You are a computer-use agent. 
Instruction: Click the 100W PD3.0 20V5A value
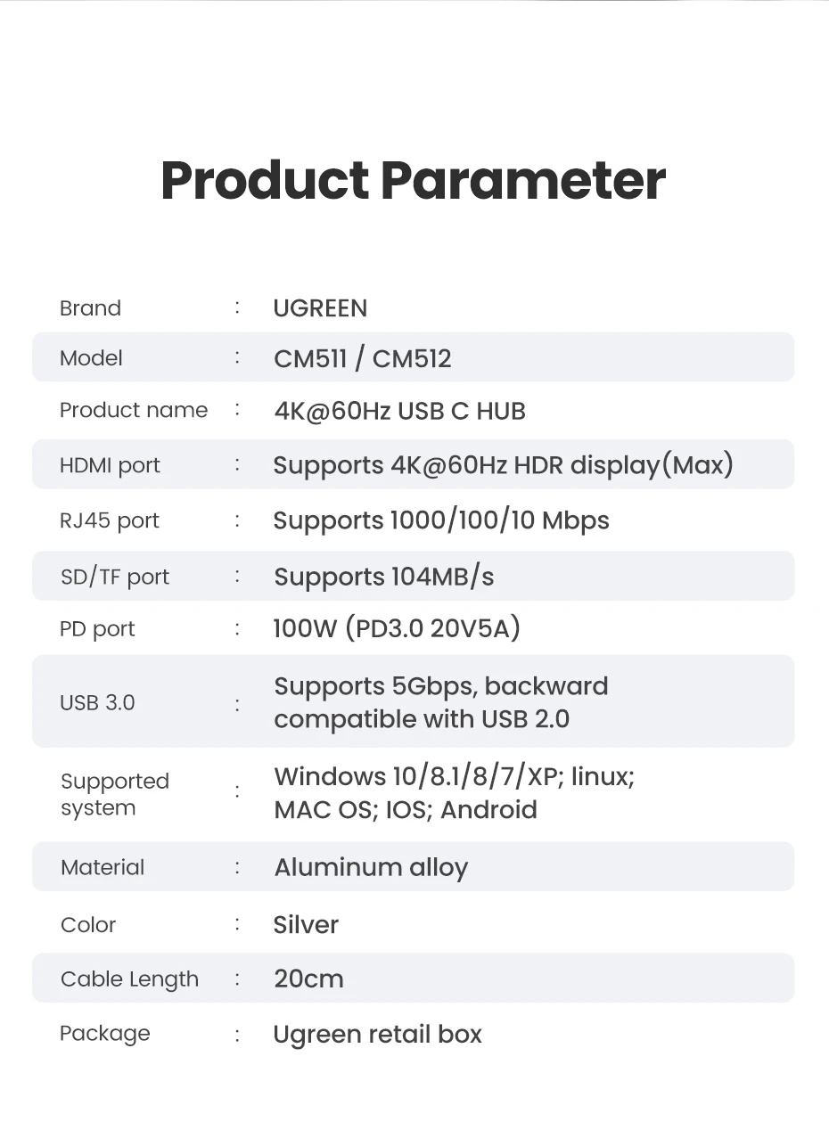tap(397, 628)
